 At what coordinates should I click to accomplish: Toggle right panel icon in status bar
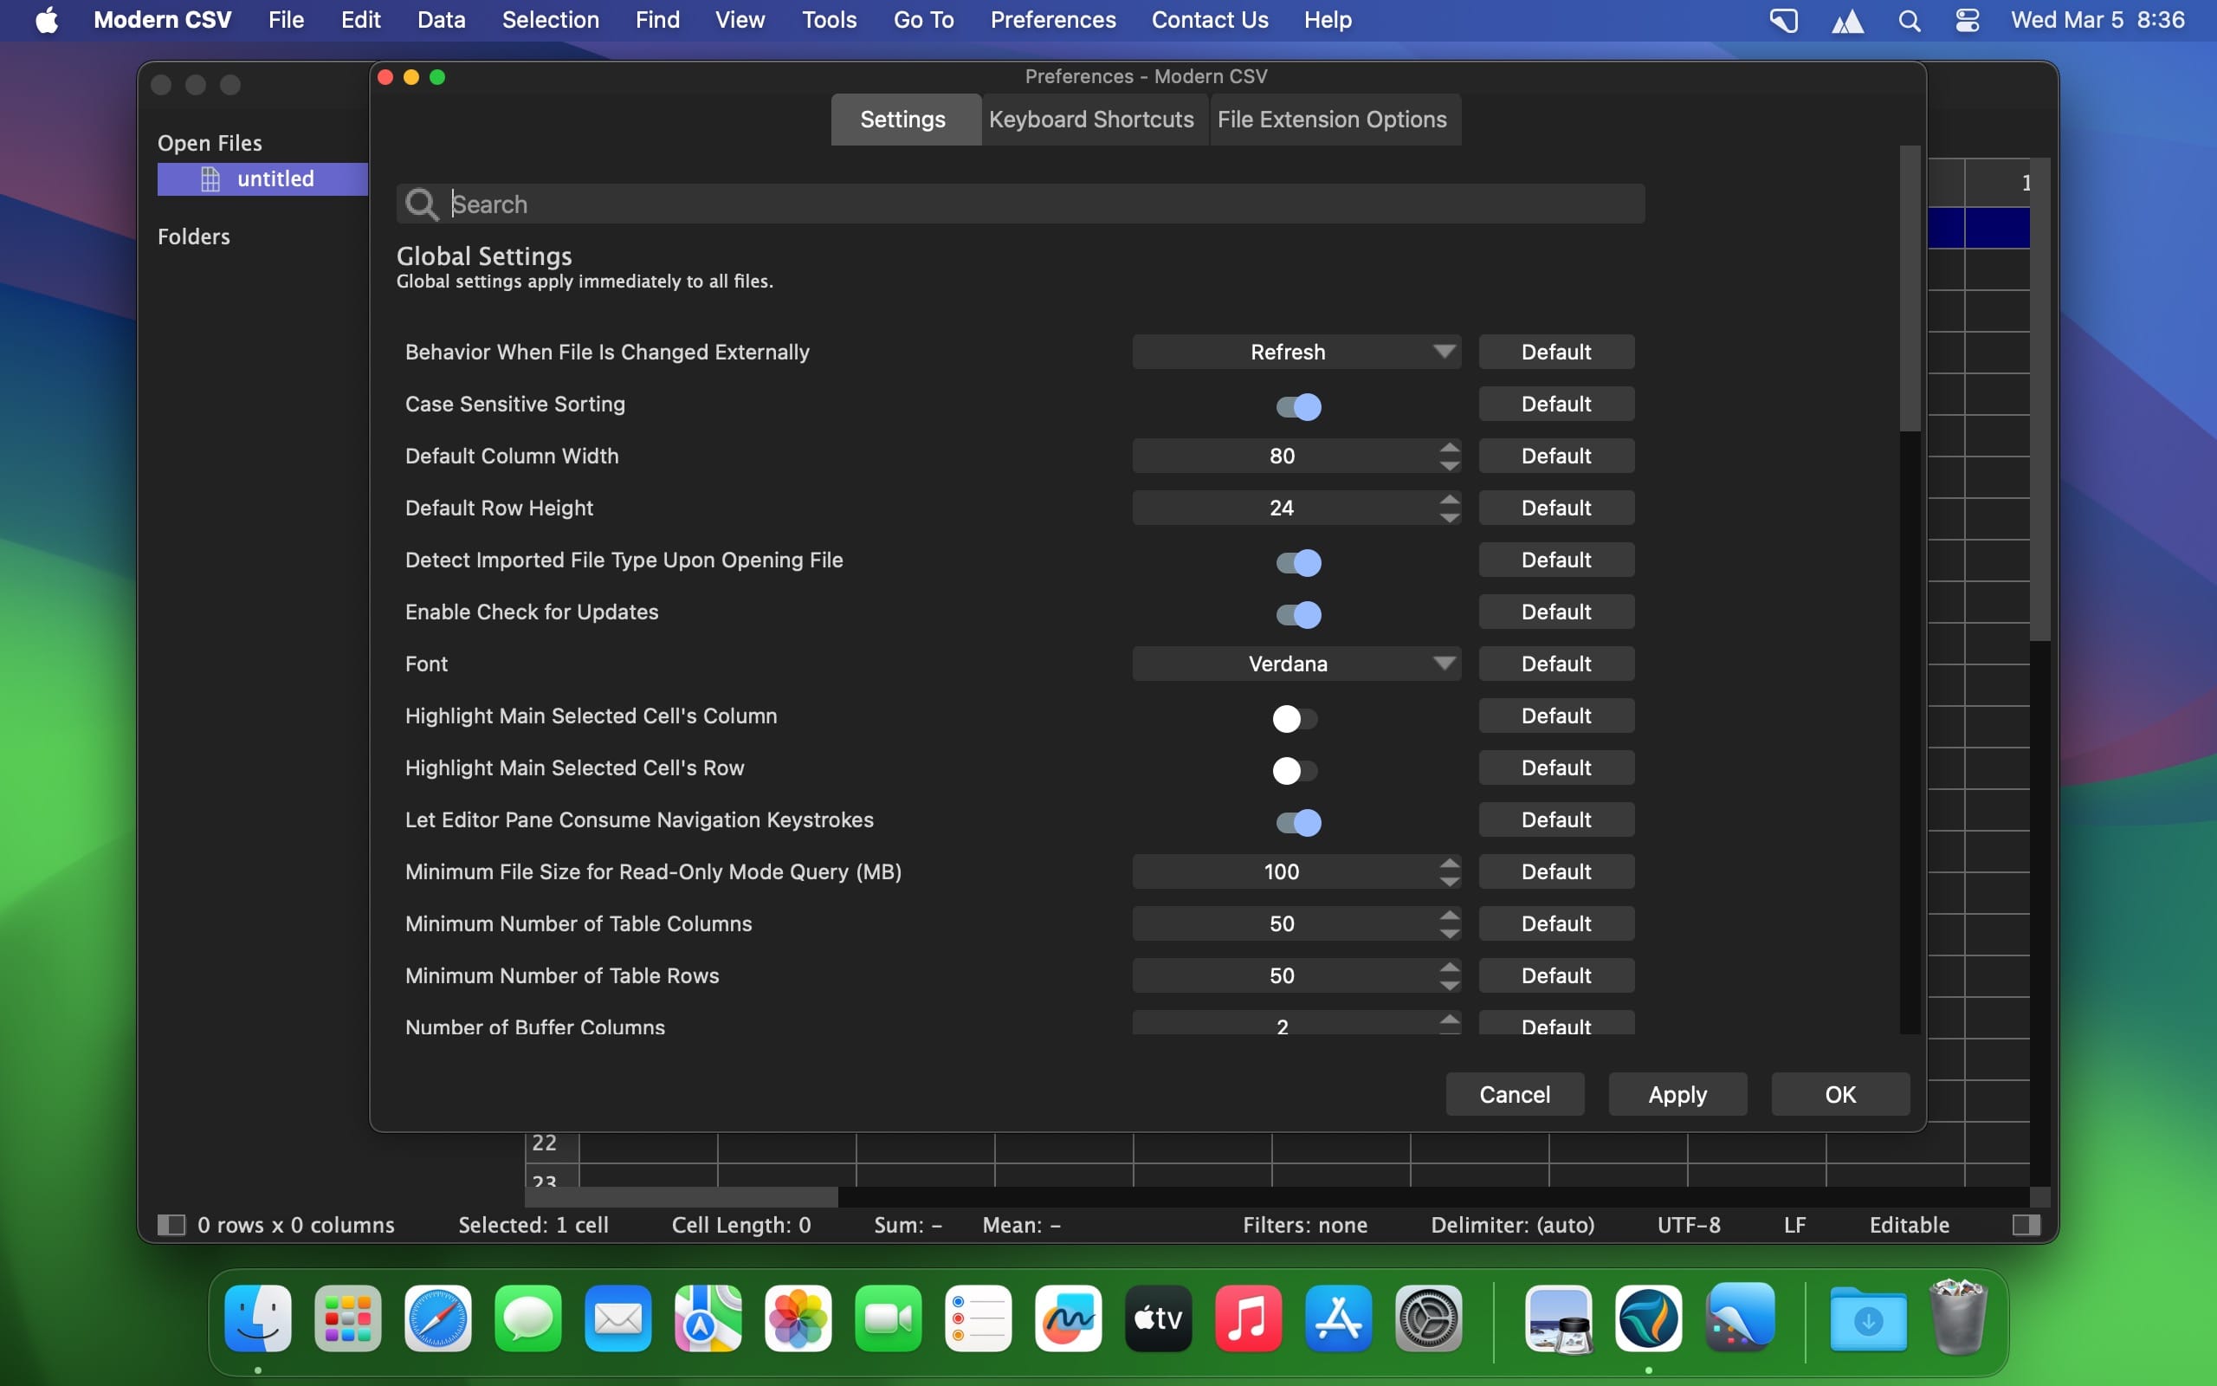click(x=2026, y=1225)
